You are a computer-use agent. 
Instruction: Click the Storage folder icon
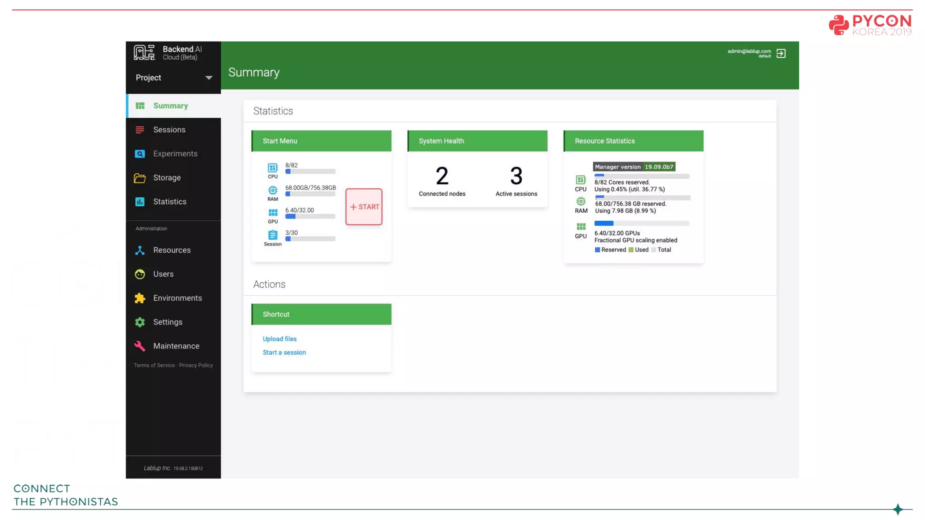tap(140, 178)
